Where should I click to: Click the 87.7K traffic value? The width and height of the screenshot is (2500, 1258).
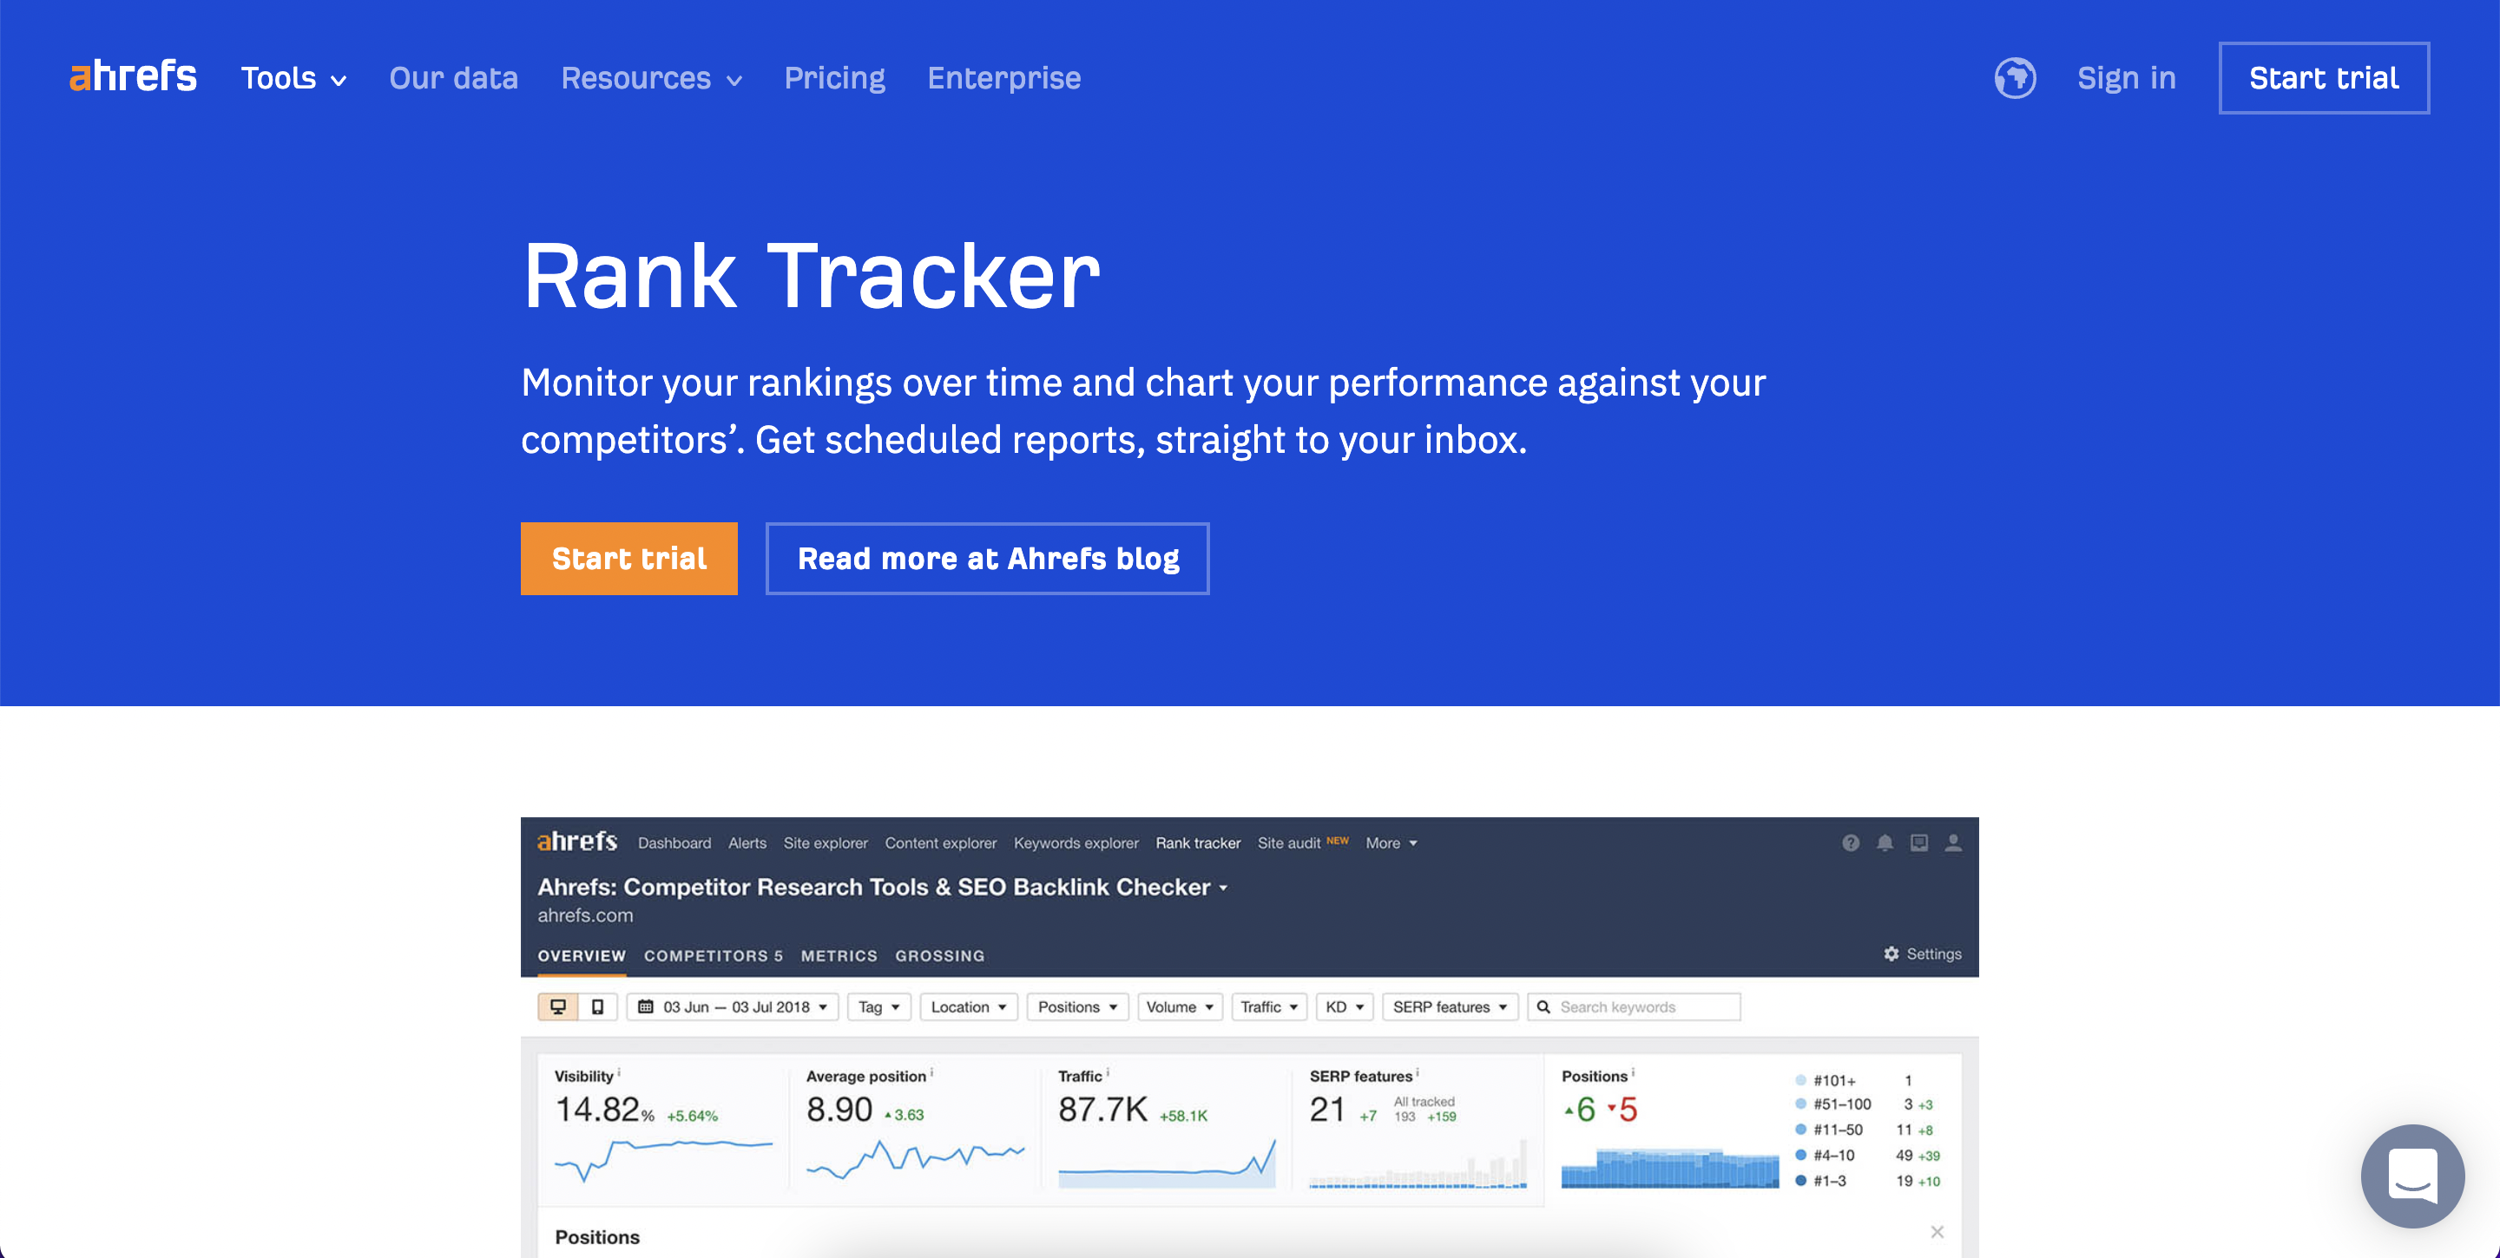[x=1103, y=1109]
